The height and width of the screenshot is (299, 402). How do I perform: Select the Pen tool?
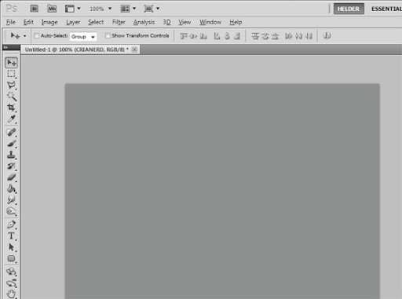pos(11,224)
